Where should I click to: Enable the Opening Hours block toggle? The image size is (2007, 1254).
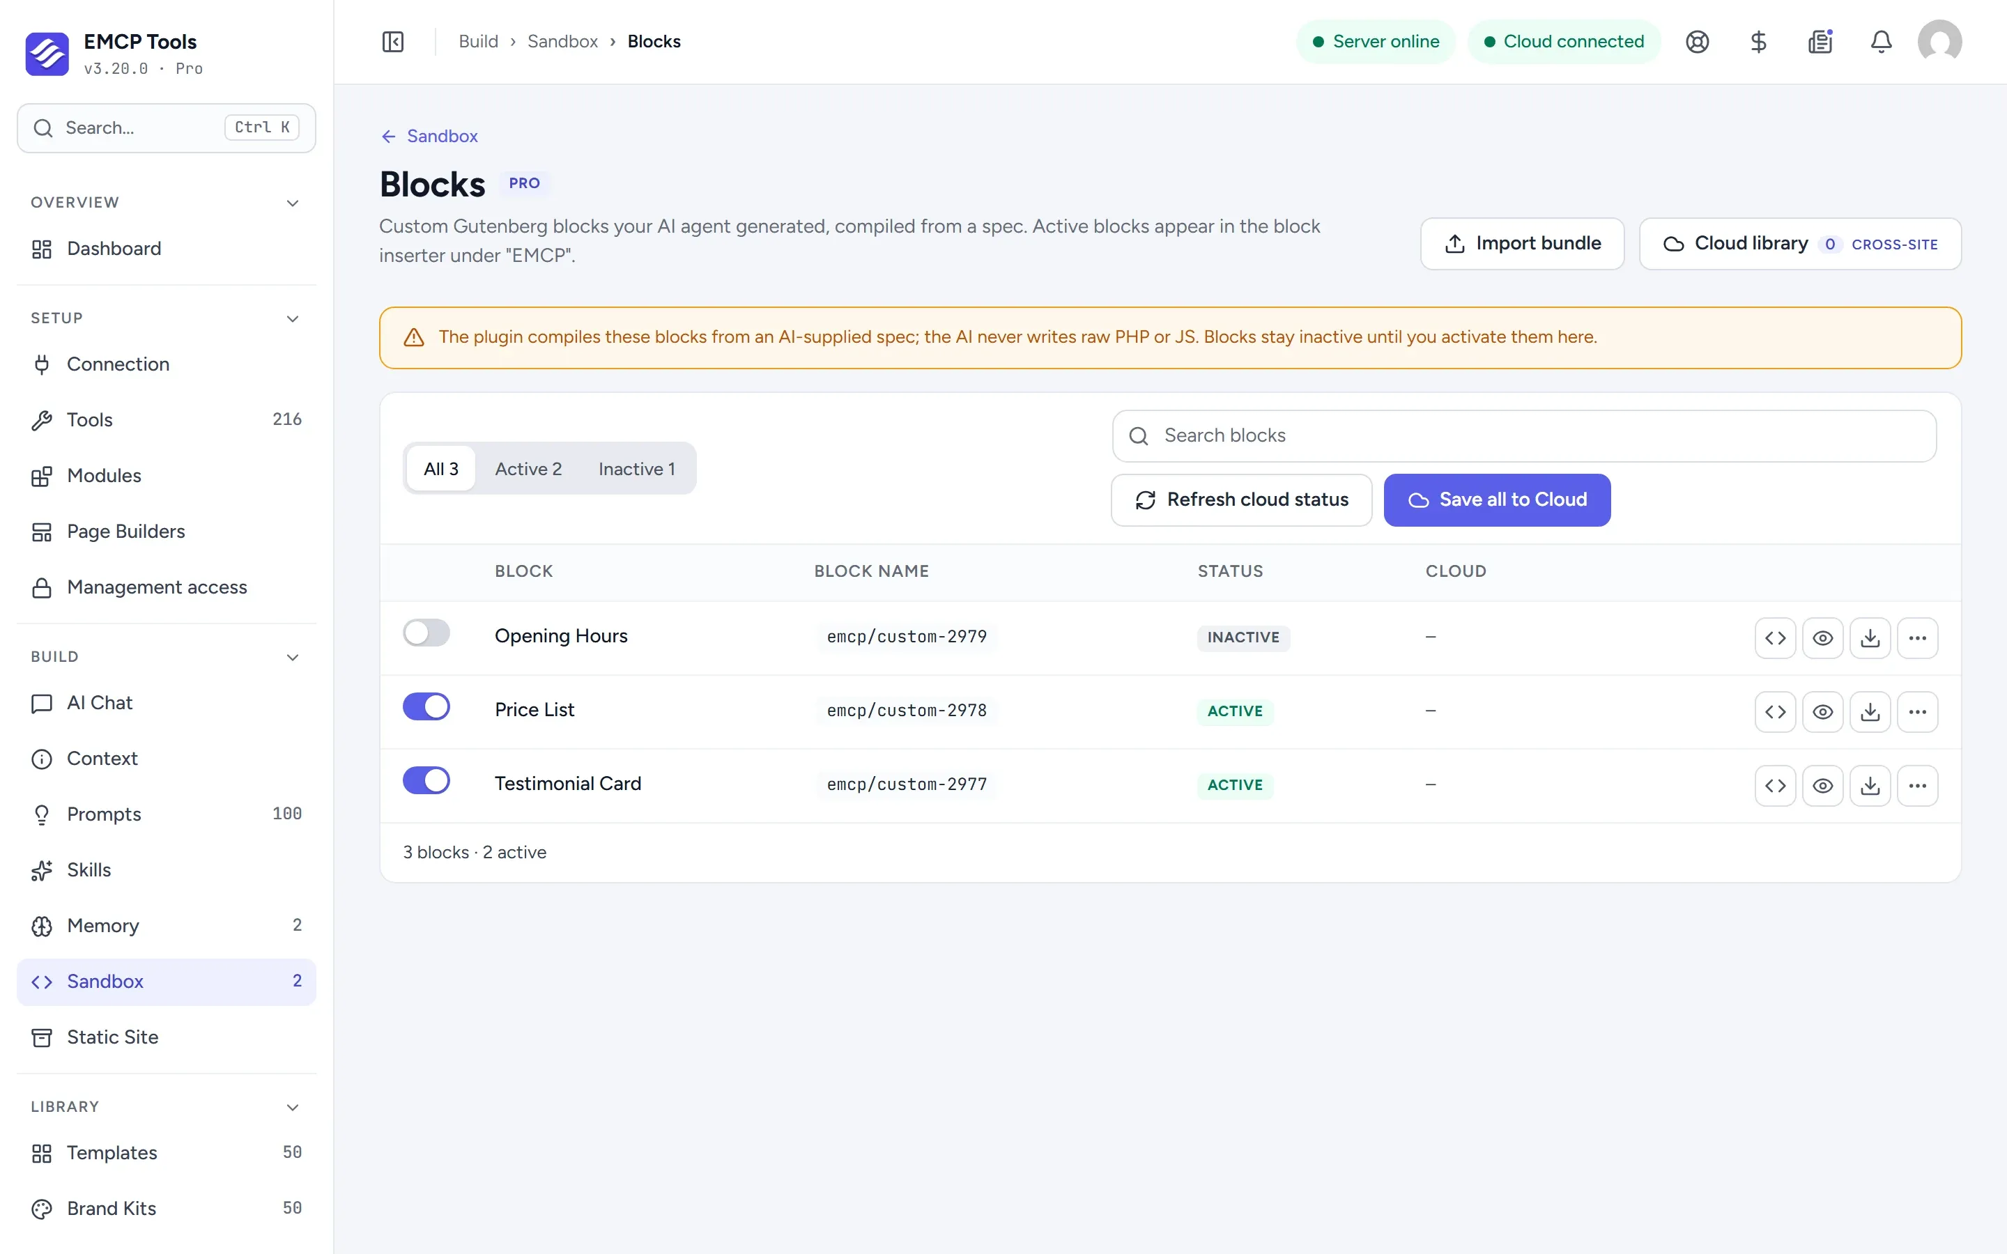[x=426, y=633]
